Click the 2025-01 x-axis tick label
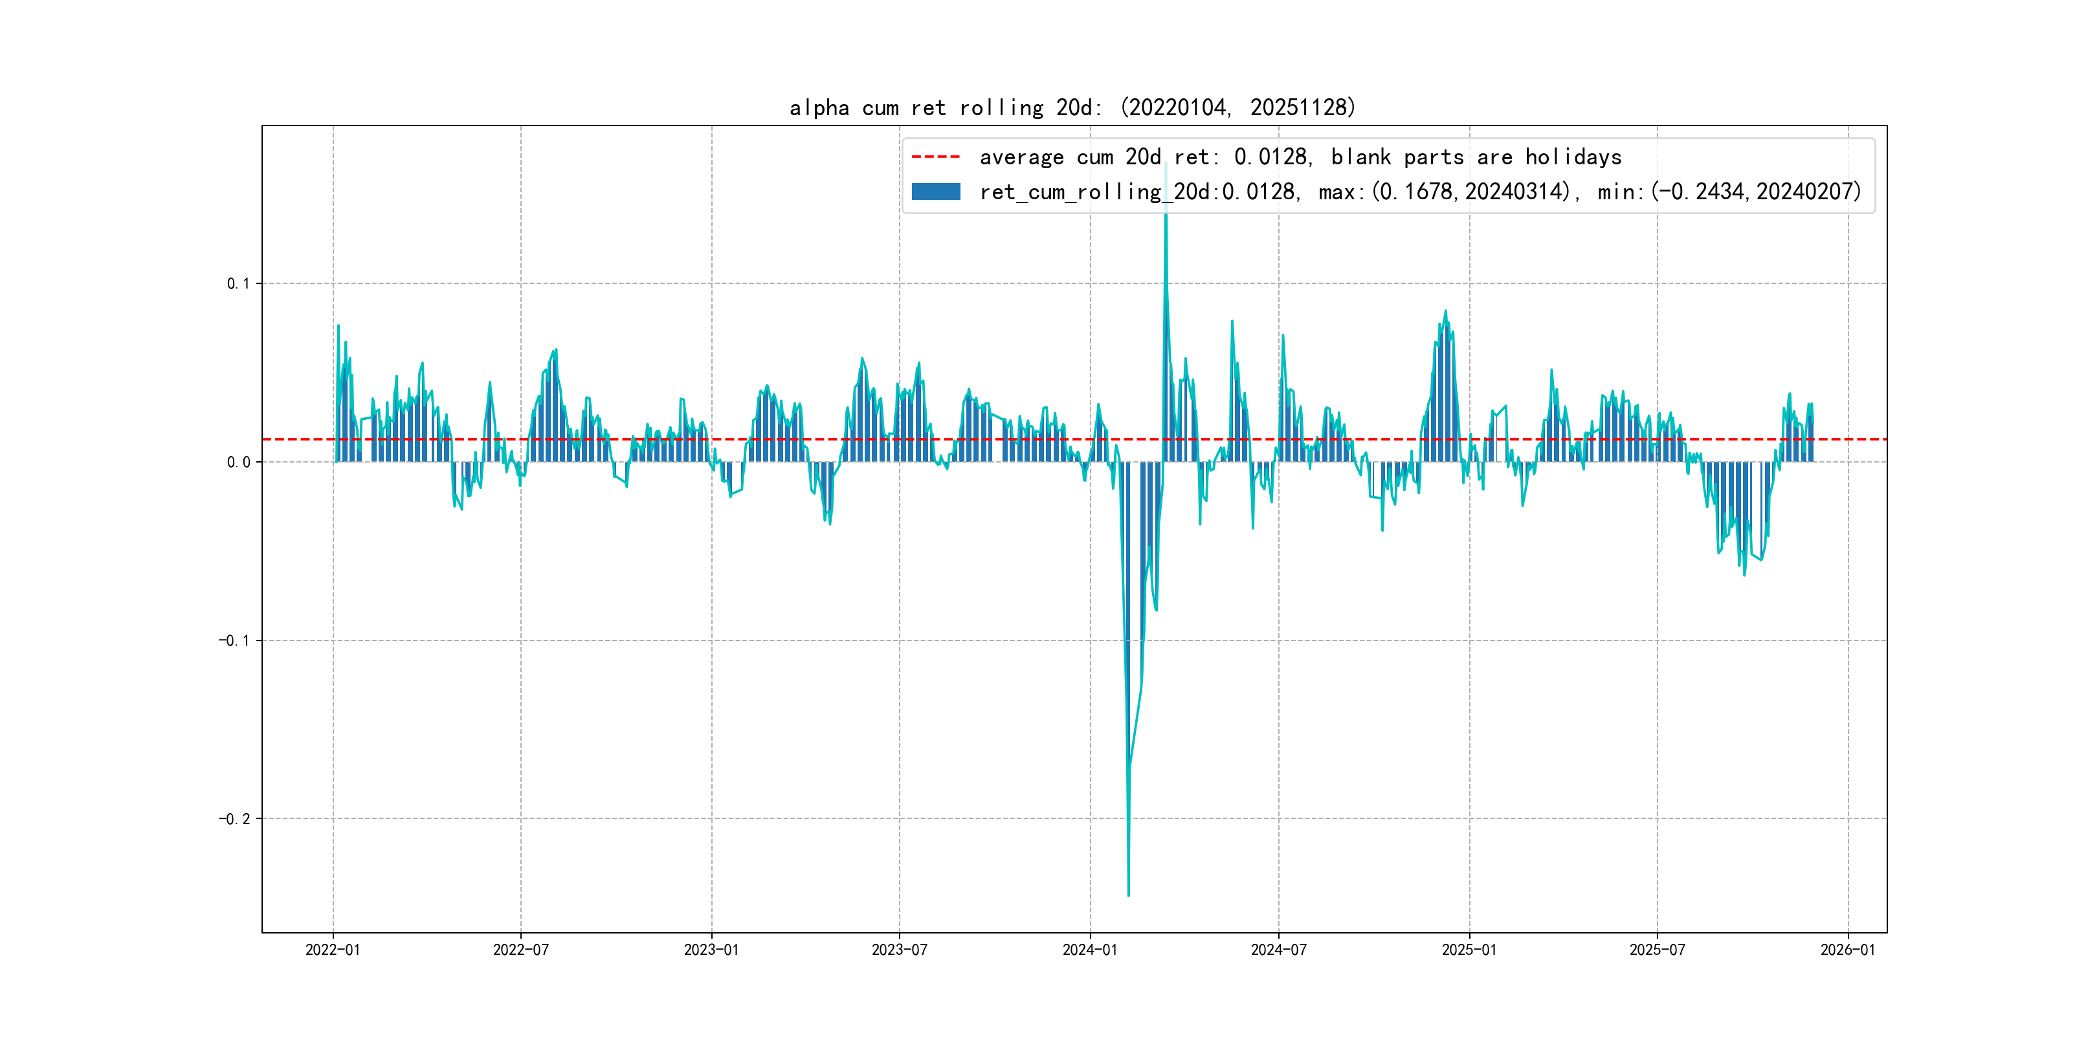Image resolution: width=2097 pixels, height=1048 pixels. 1469,950
